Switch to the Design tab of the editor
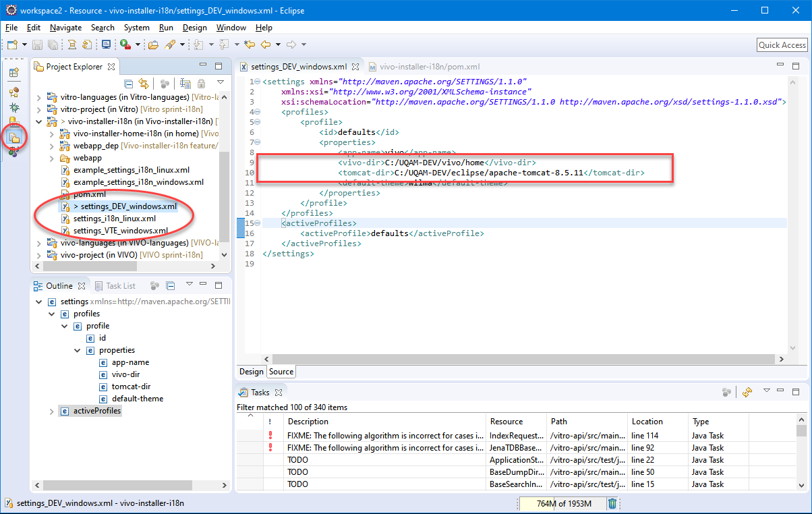The height and width of the screenshot is (514, 812). (x=252, y=372)
